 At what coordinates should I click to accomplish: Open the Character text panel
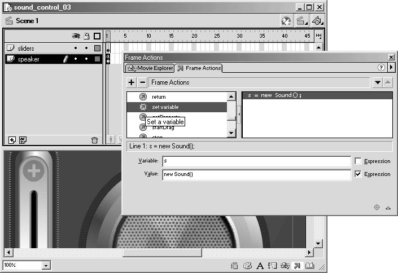(260, 266)
